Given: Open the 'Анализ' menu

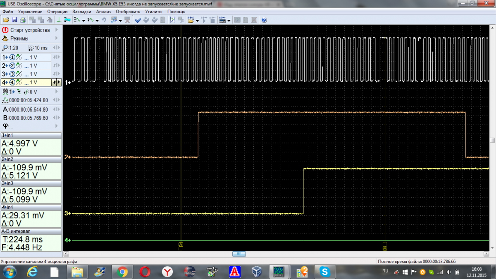Looking at the screenshot, I should coord(103,12).
